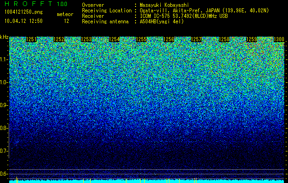Click the HROFFT title text

click(28, 4)
